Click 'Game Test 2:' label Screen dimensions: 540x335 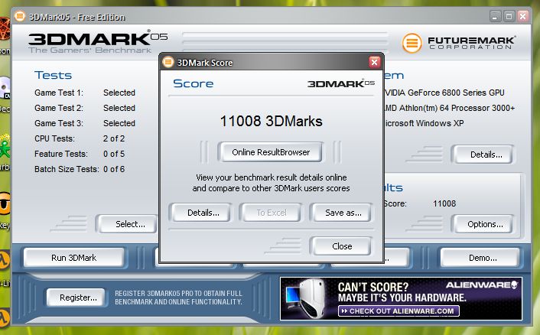[59, 108]
